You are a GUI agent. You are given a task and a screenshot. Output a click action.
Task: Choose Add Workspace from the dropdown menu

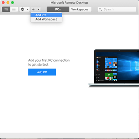point(46,19)
